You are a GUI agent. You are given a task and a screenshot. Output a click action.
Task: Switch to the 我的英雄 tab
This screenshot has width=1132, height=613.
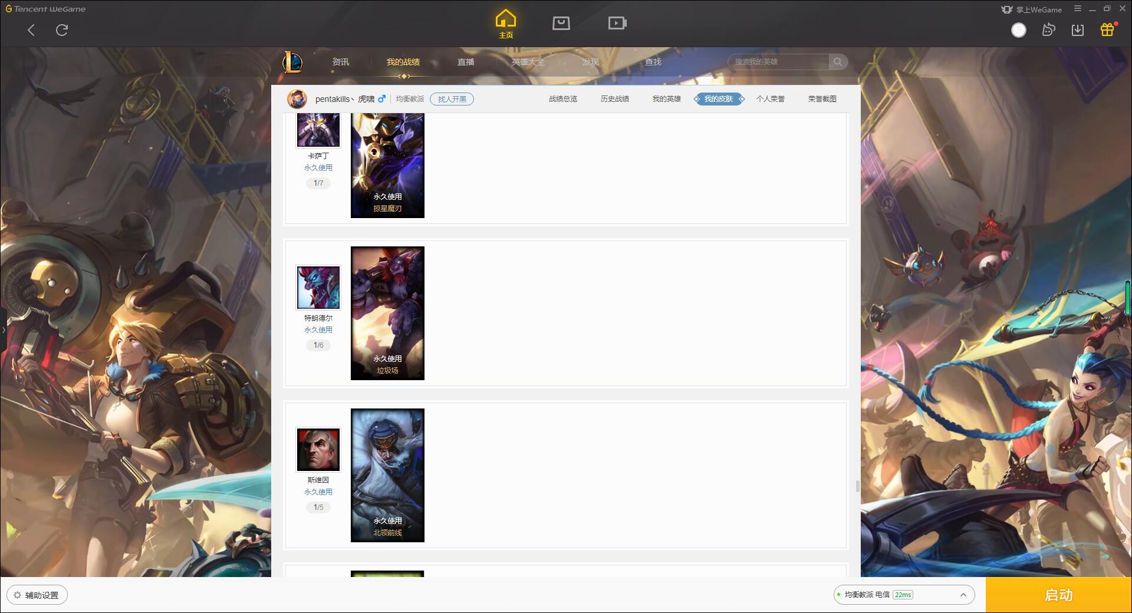(667, 99)
